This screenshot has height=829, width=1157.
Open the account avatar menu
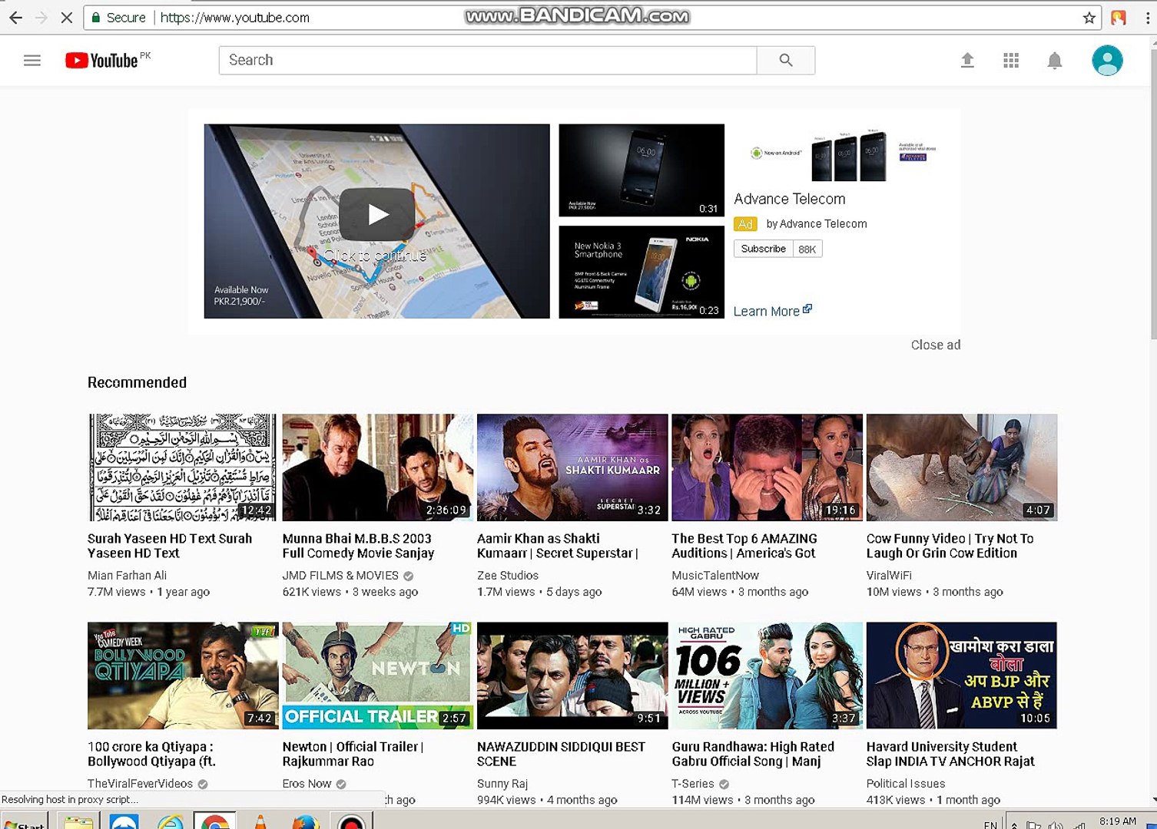click(1107, 60)
